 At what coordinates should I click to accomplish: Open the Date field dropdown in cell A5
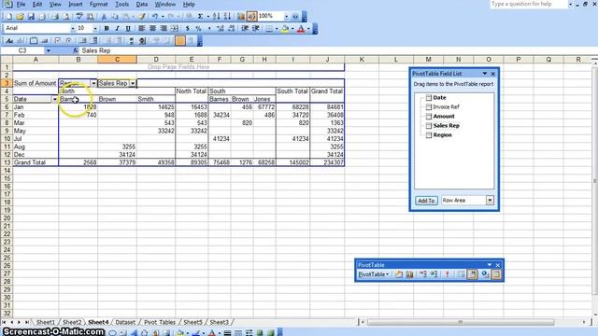click(x=54, y=99)
